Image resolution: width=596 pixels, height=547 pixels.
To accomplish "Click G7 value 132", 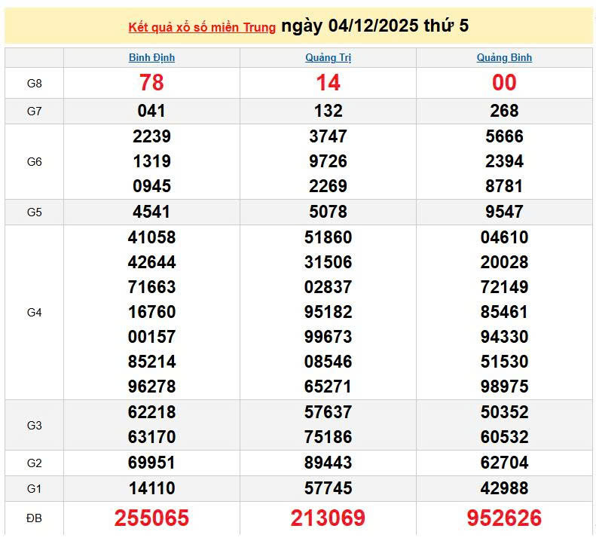I will tap(328, 111).
